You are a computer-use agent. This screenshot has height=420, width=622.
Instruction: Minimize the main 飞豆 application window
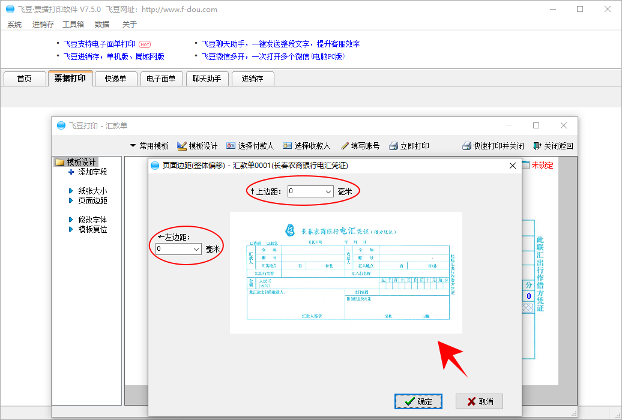pos(552,9)
